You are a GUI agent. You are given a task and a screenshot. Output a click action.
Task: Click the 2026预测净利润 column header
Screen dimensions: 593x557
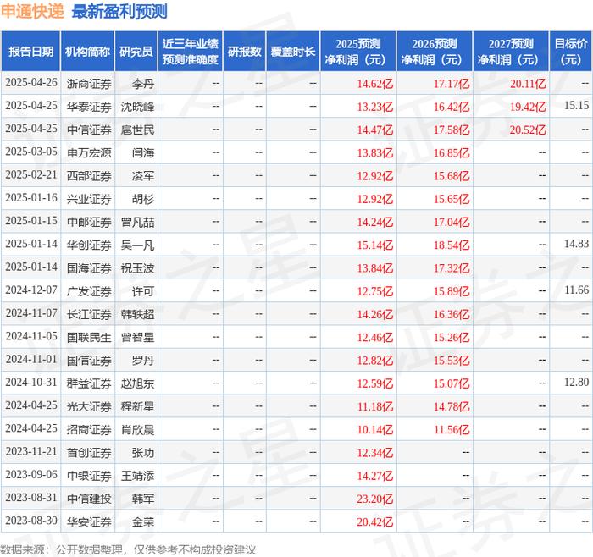point(435,52)
